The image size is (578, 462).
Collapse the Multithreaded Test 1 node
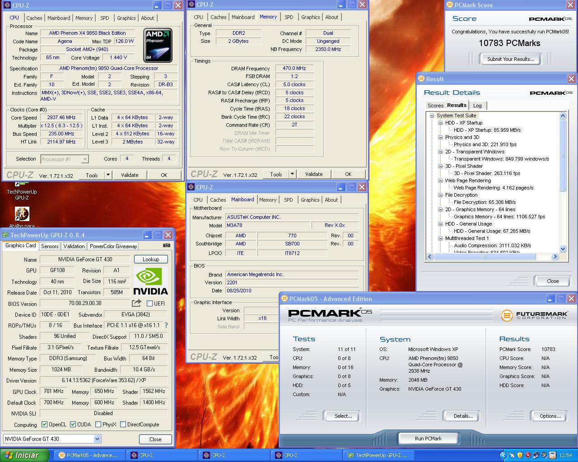[x=441, y=238]
